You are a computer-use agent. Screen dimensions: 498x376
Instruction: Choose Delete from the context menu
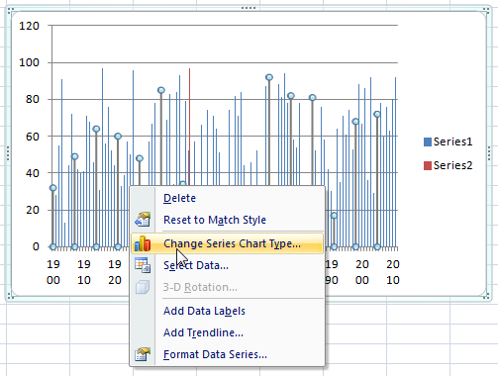(179, 198)
